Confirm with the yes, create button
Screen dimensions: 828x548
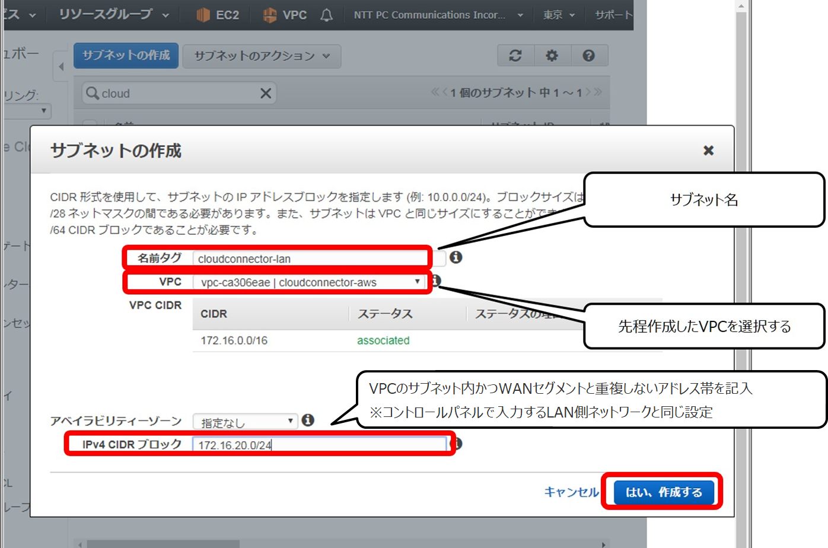click(x=664, y=492)
